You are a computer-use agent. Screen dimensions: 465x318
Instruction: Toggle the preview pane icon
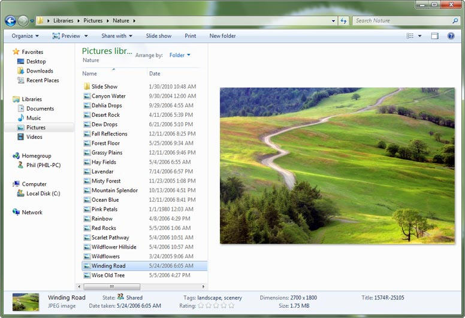(434, 36)
